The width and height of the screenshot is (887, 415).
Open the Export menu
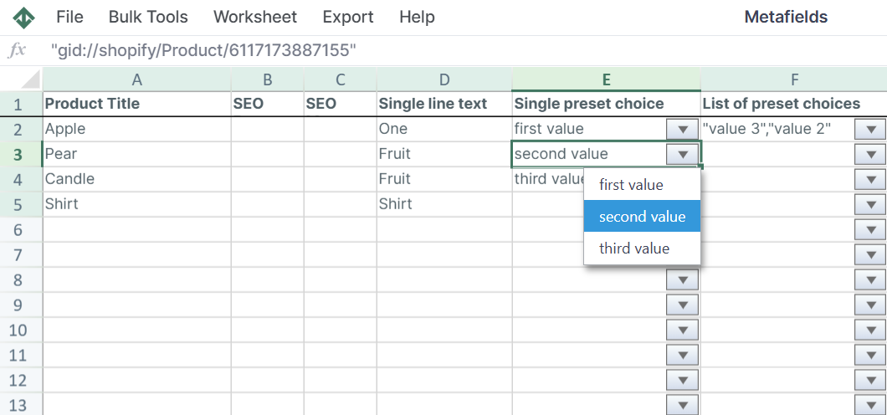click(347, 18)
